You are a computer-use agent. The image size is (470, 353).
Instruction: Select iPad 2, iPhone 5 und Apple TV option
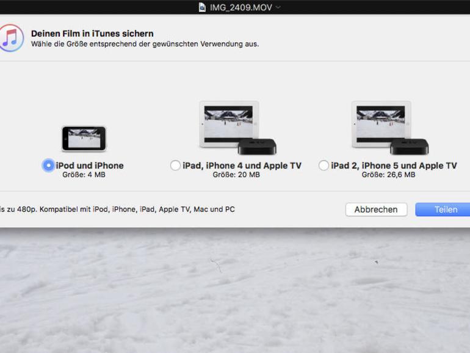click(324, 166)
